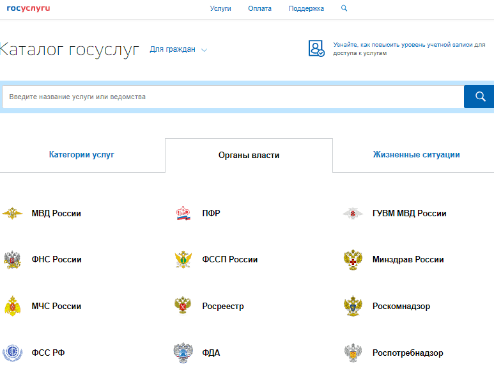
Task: Open Минздрав России link
Action: coord(408,260)
